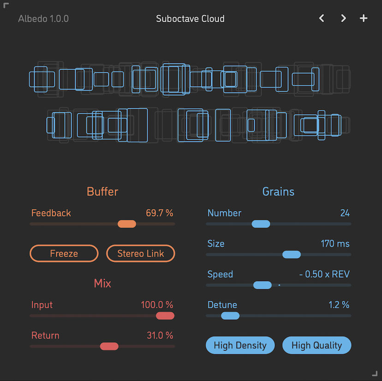Toggle the Freeze button
The height and width of the screenshot is (381, 382).
[x=64, y=253]
